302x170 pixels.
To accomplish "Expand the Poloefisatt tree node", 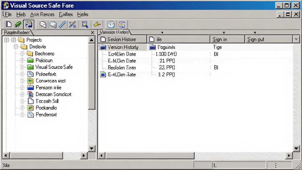I will [22, 74].
